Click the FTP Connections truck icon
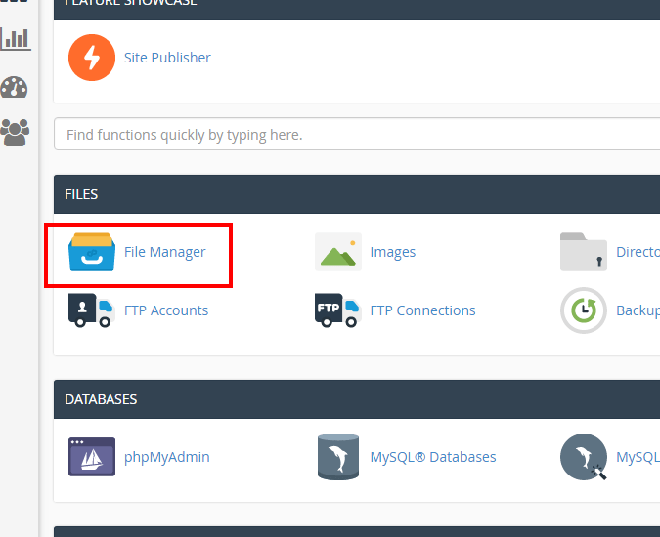The height and width of the screenshot is (537, 660). click(337, 310)
